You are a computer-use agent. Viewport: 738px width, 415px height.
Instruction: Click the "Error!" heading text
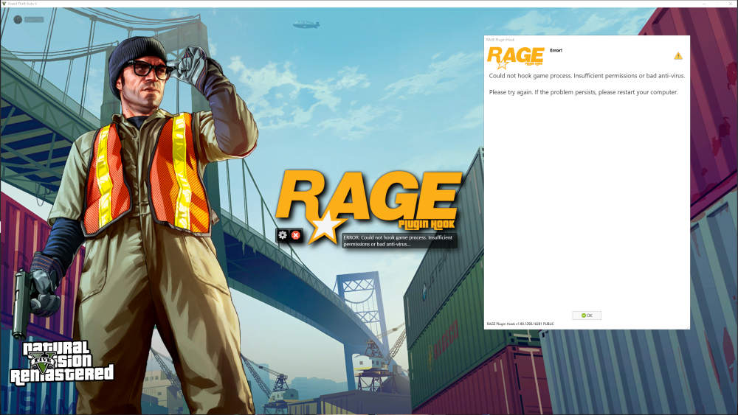[x=556, y=50]
